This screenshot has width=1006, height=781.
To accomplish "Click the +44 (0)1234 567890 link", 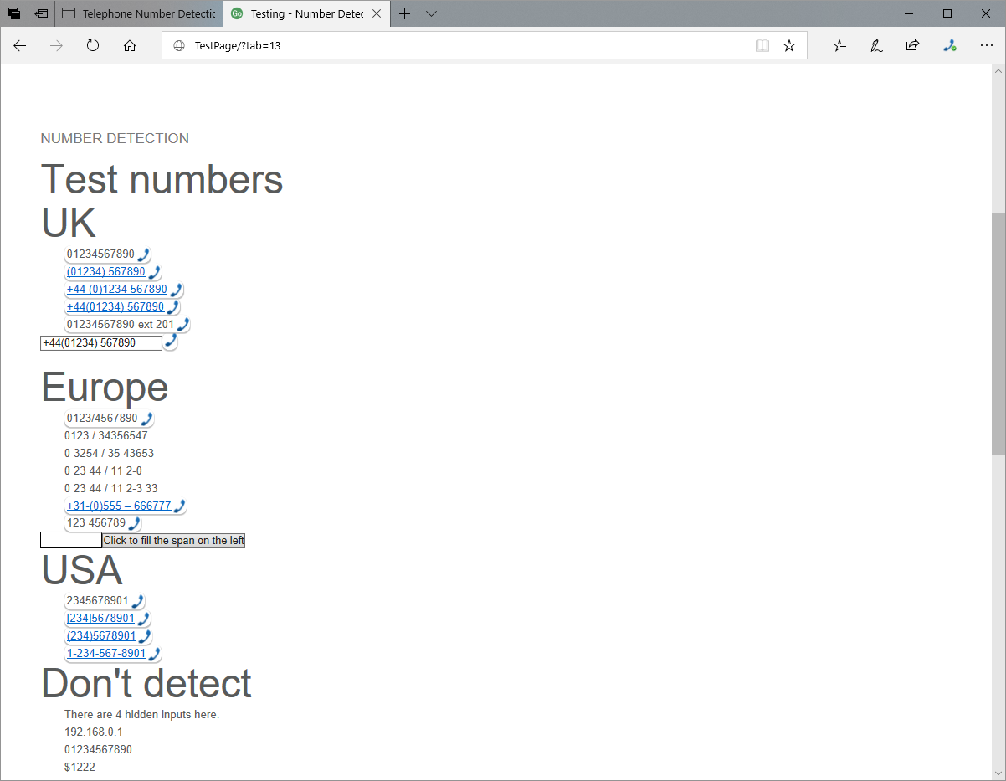I will [x=116, y=290].
